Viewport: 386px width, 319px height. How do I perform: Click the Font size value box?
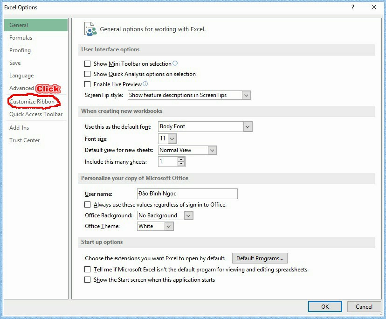tap(163, 139)
